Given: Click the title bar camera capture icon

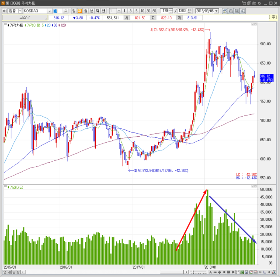Looking at the screenshot, I should (254, 3).
